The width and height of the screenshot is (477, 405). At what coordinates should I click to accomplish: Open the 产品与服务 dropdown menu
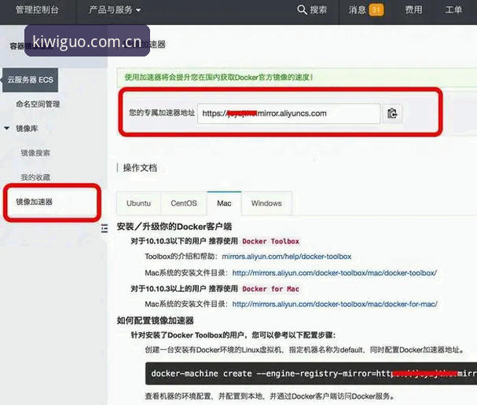[x=115, y=10]
